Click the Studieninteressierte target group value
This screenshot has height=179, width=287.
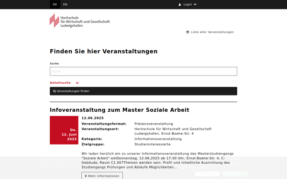[x=153, y=144]
